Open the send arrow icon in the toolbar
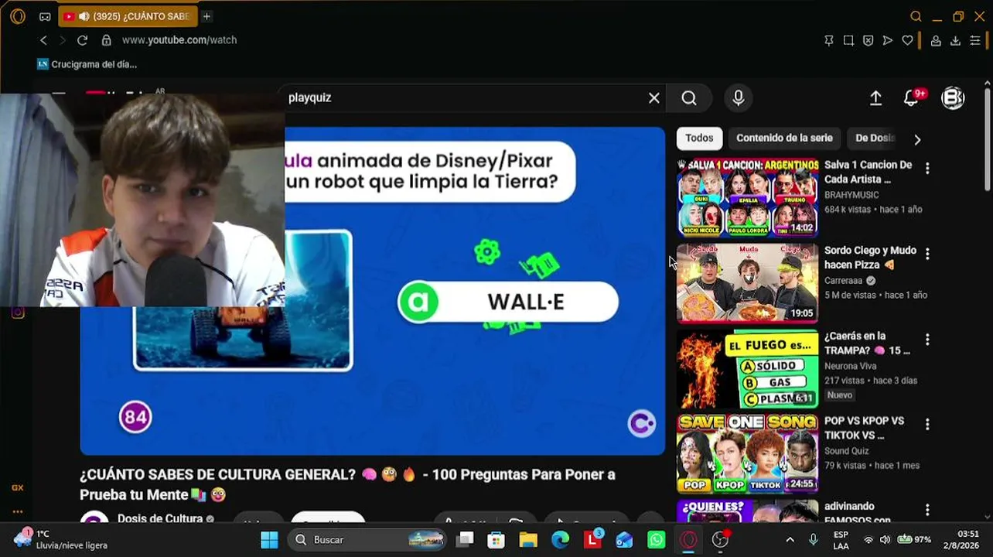This screenshot has width=993, height=557. [x=888, y=40]
